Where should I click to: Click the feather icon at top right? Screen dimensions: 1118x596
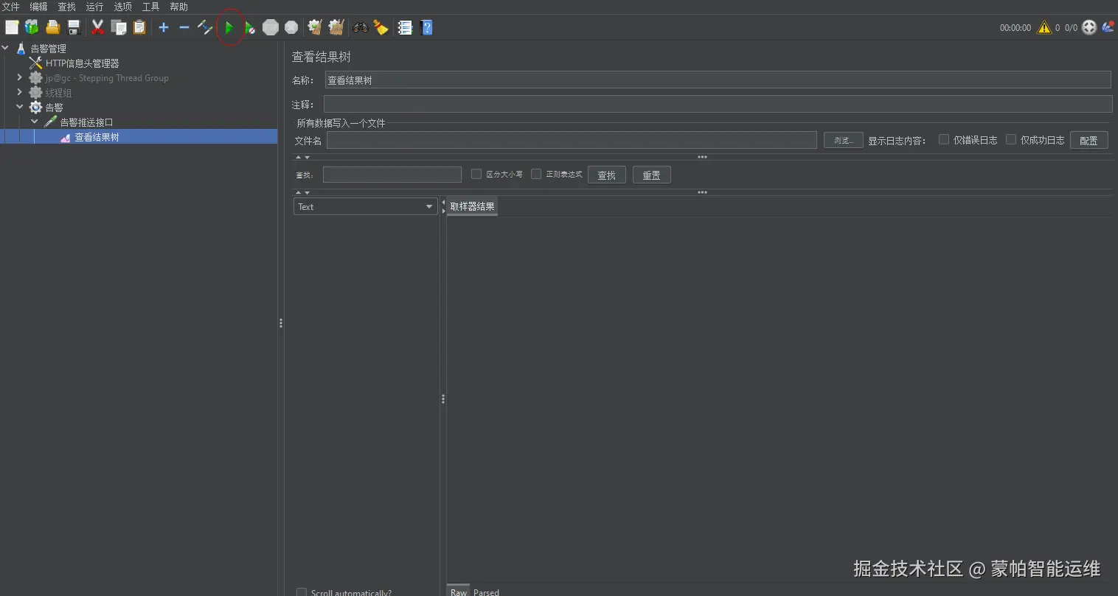click(x=1108, y=27)
